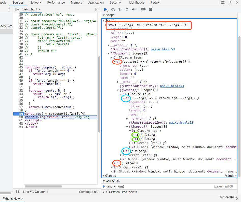241x202 pixels.
Task: Click the 'Coverage: n/a' status text
Action: 89,192
